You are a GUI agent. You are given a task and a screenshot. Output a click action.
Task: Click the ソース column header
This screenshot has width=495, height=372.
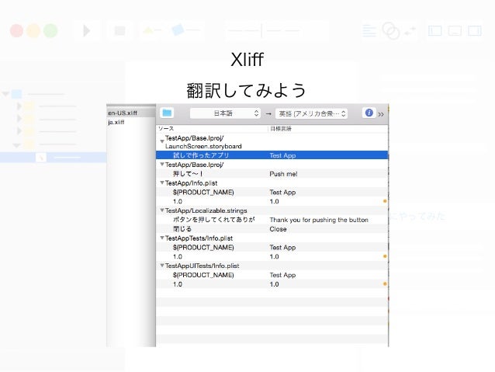pos(166,128)
